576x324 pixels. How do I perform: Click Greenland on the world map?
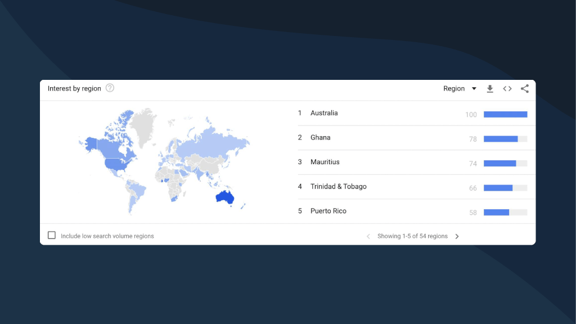click(146, 120)
